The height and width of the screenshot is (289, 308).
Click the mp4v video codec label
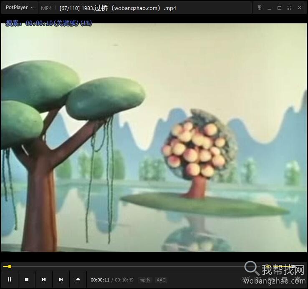click(x=145, y=280)
